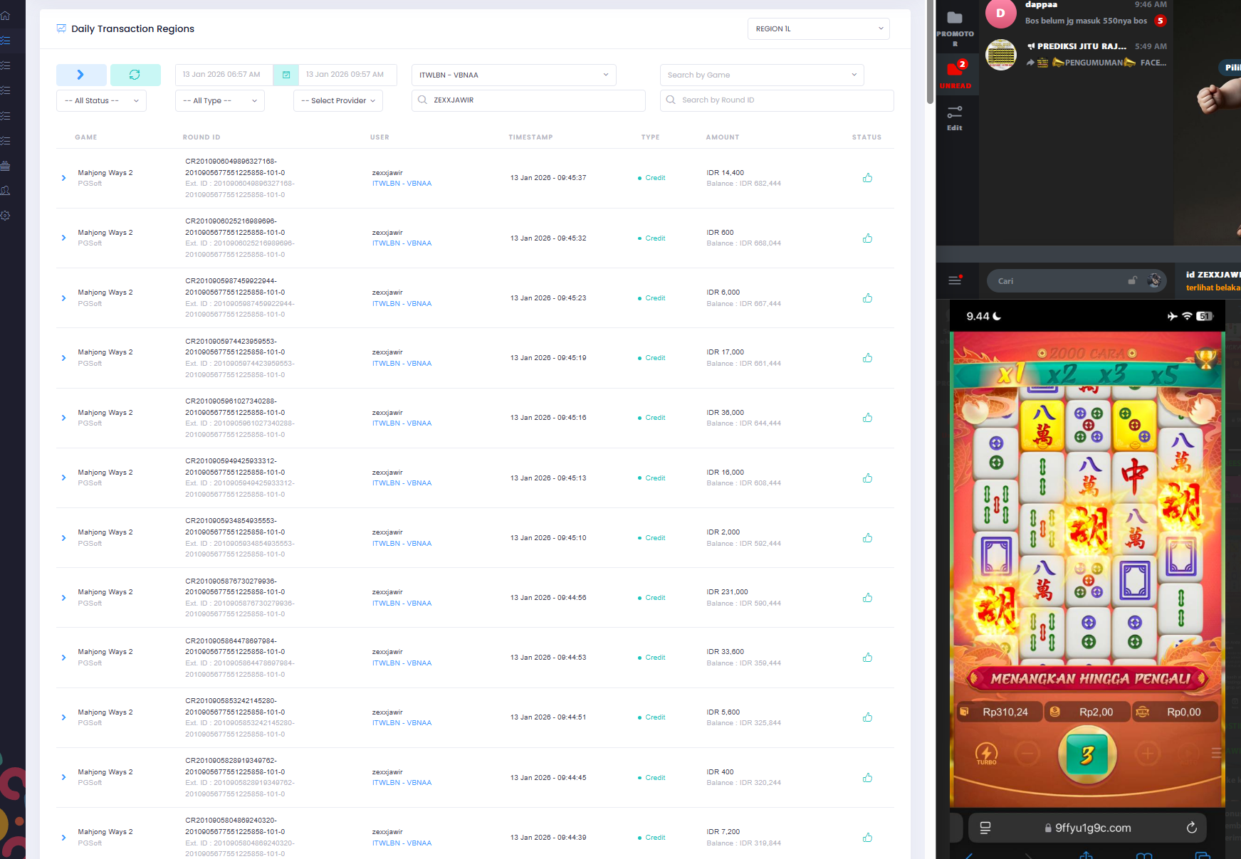Open the gift icon in left sidebar
This screenshot has height=859, width=1241.
coord(6,166)
